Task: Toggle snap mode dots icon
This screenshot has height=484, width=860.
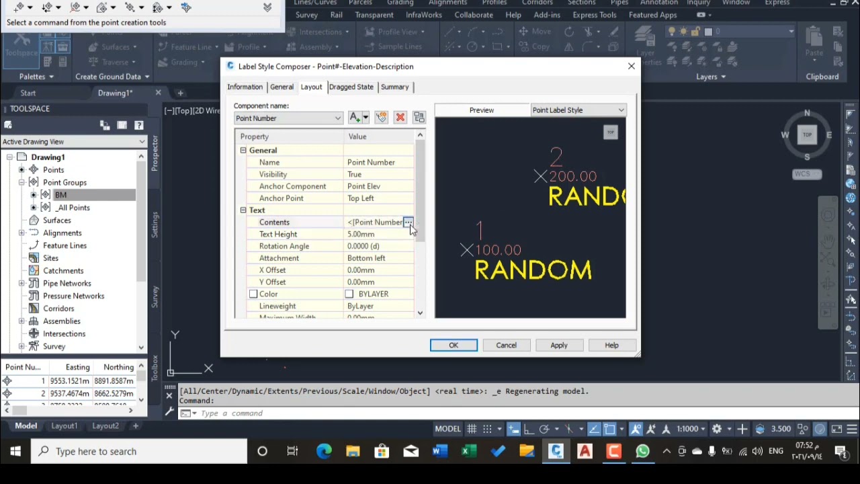Action: (487, 429)
